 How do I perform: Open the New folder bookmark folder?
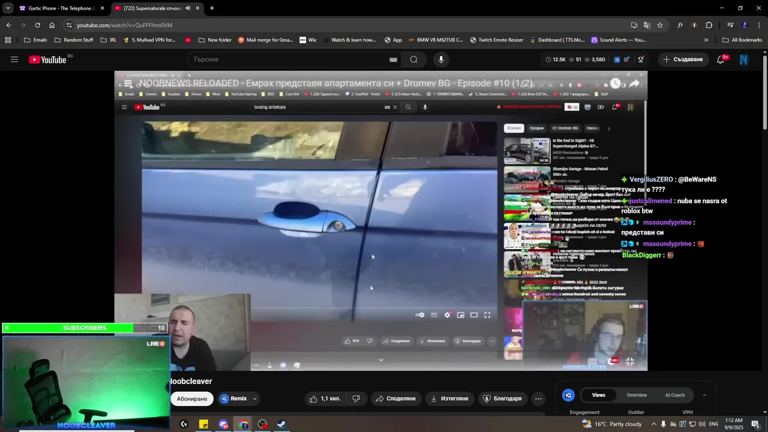(215, 40)
